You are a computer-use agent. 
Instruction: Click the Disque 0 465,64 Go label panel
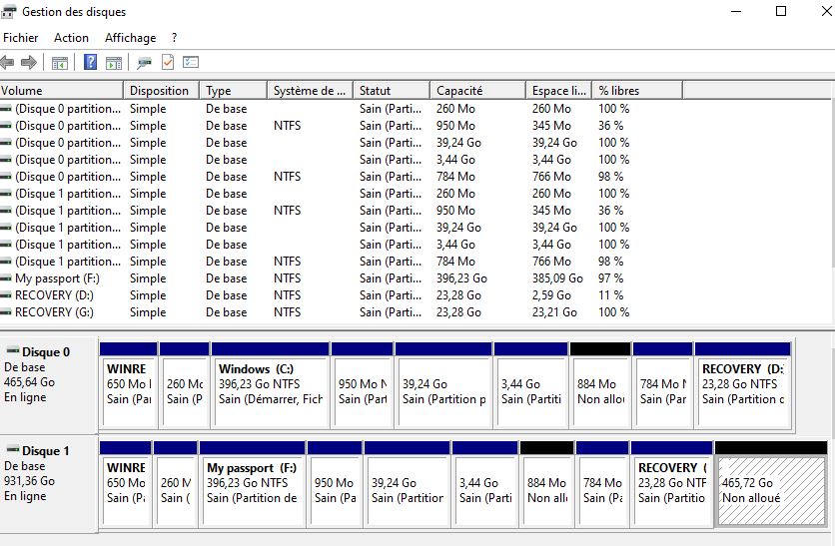tap(49, 385)
